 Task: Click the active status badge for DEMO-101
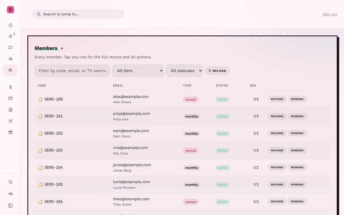[x=223, y=116]
